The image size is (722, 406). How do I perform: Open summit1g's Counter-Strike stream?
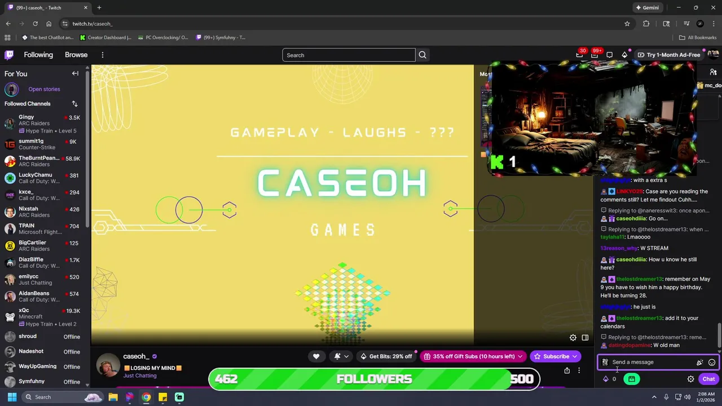pos(43,144)
